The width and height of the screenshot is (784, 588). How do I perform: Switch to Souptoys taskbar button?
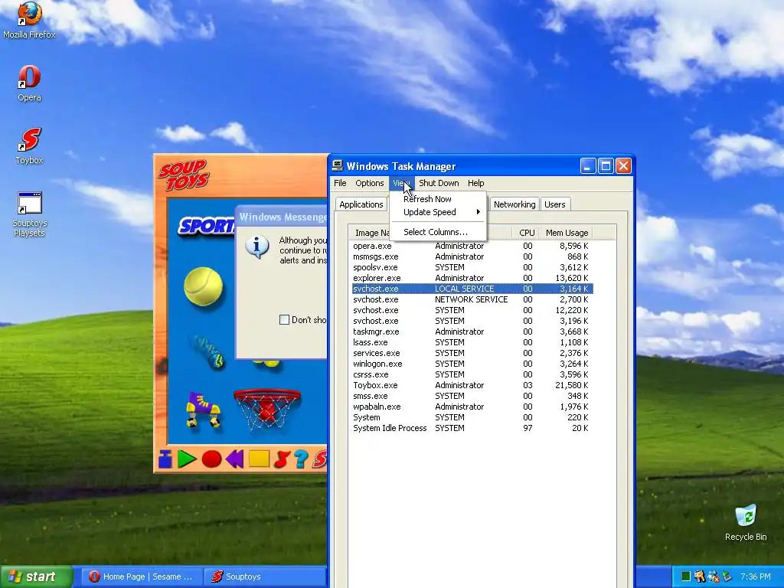pyautogui.click(x=266, y=577)
